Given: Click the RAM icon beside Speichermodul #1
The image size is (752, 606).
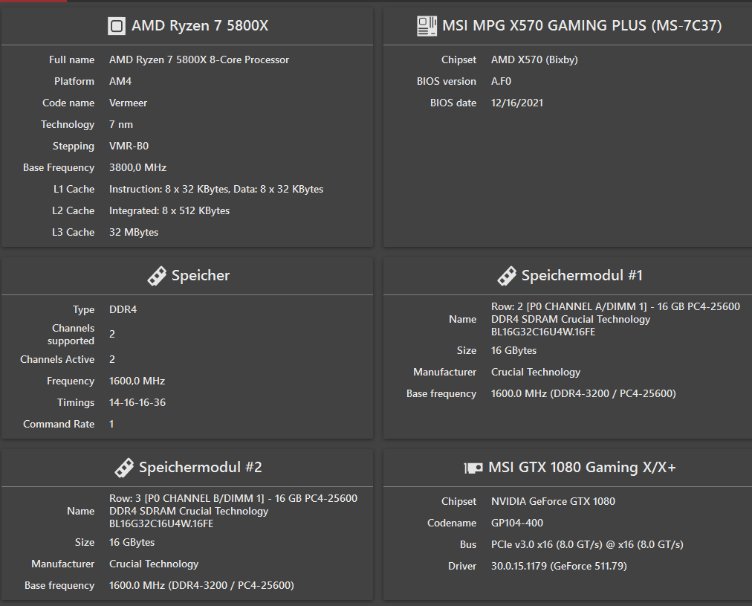Looking at the screenshot, I should 507,276.
